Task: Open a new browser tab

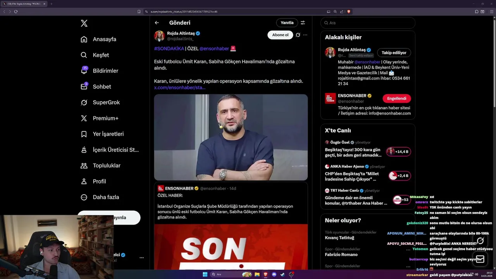Action: [x=51, y=4]
